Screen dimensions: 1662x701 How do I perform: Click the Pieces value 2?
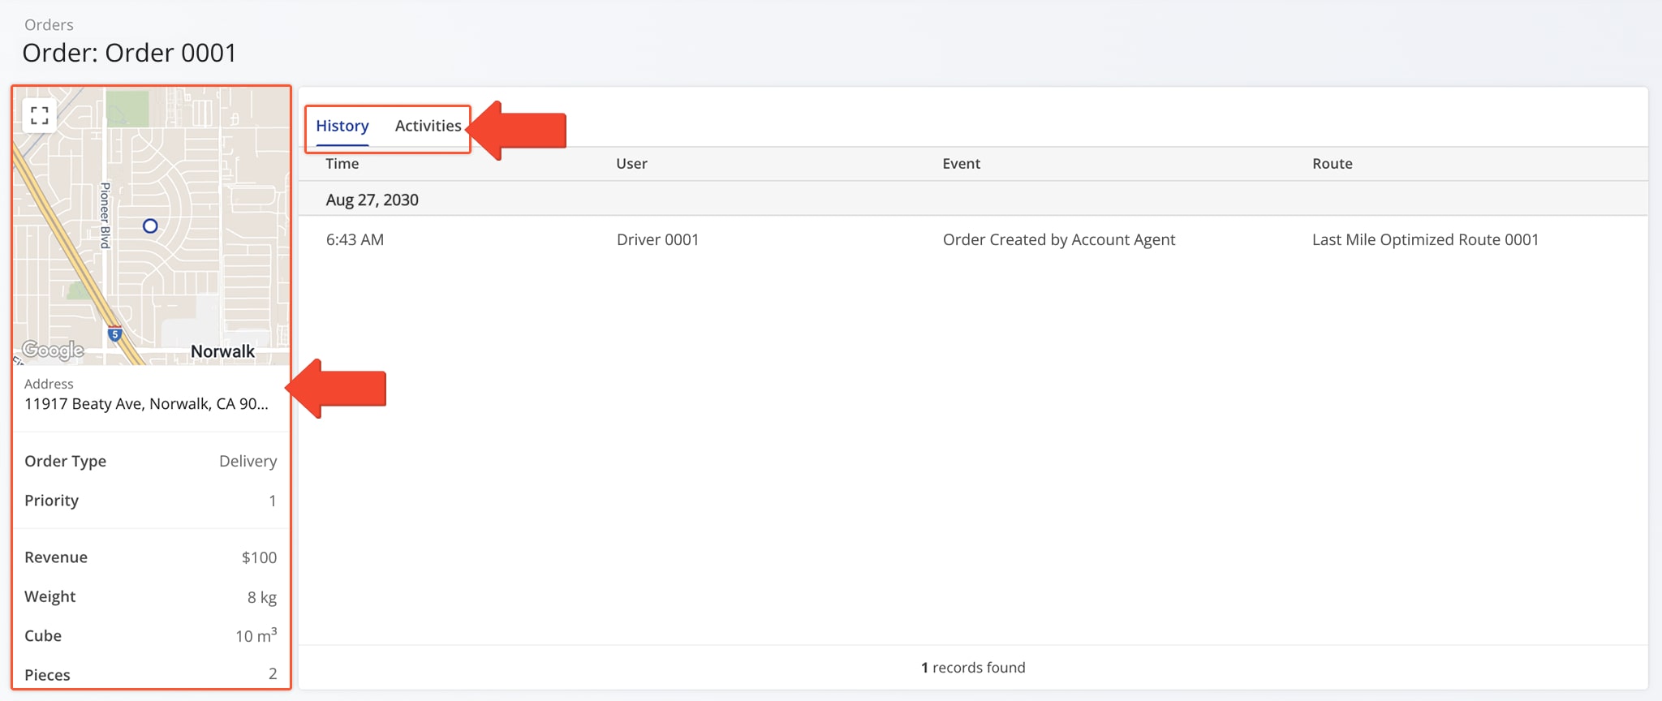coord(273,674)
